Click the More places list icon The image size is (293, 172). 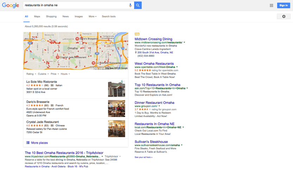28,143
